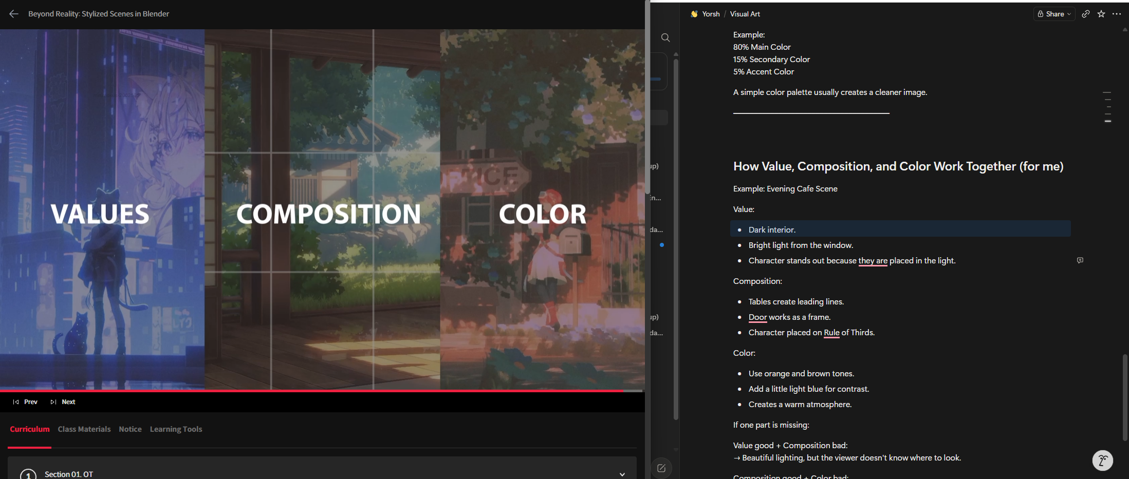
Task: Click the Visual Art breadcrumb
Action: click(745, 14)
